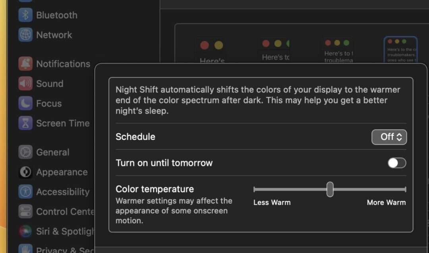This screenshot has height=253, width=429.
Task: Open Bluetooth settings via its icon
Action: click(25, 15)
